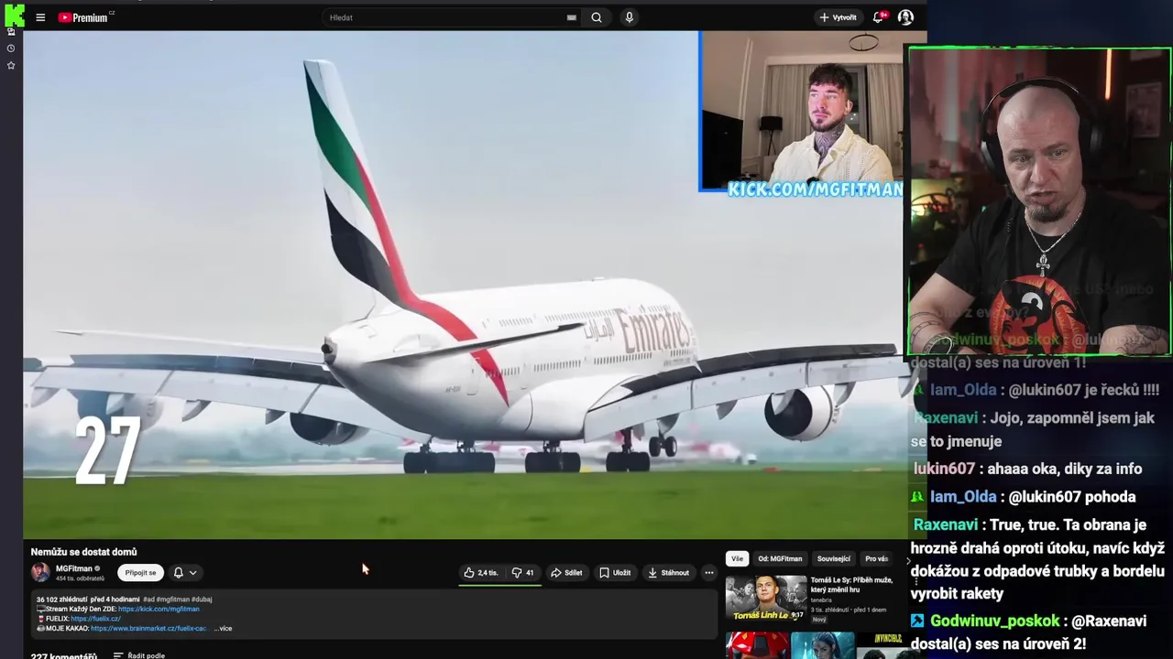The height and width of the screenshot is (659, 1173).
Task: Like the video with 2,4 tis. thumbs up
Action: pyautogui.click(x=481, y=573)
